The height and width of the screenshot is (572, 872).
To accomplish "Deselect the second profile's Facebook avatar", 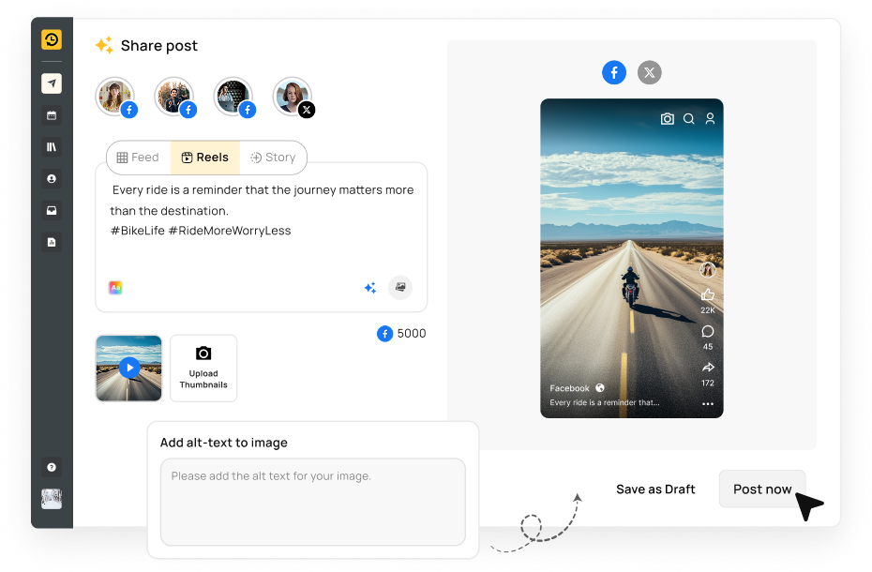I will [x=174, y=96].
